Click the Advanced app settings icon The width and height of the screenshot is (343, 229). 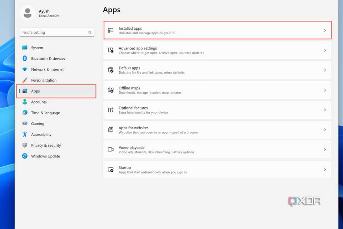point(111,50)
